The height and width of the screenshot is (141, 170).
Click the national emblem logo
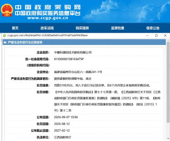coord(7,10)
